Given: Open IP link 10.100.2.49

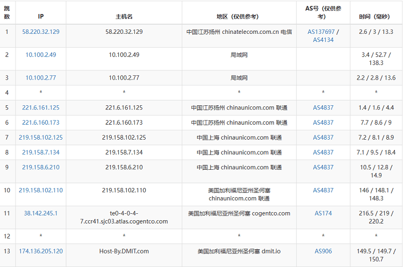Looking at the screenshot, I should pyautogui.click(x=41, y=55).
